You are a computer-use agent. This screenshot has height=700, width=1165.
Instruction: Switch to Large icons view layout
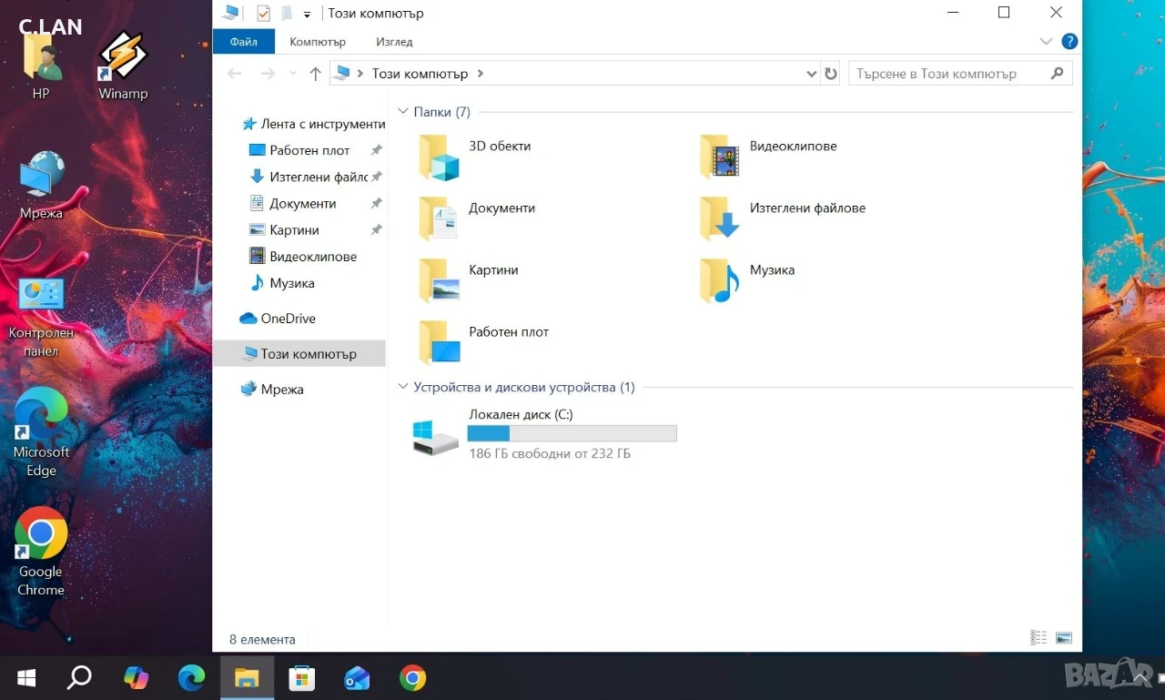pyautogui.click(x=1064, y=638)
